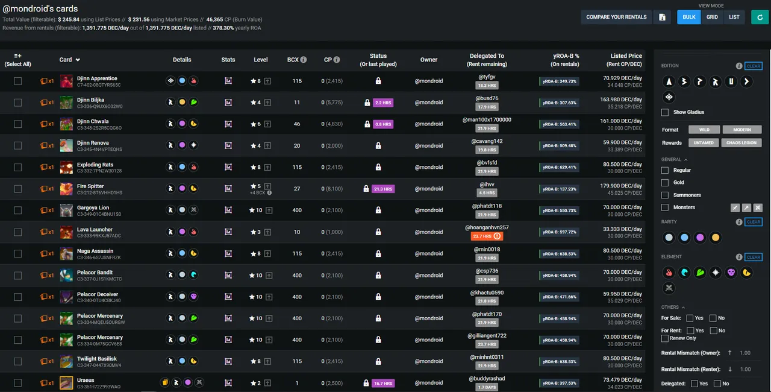Image resolution: width=771 pixels, height=392 pixels.
Task: Click the CP column info icon
Action: tap(337, 60)
